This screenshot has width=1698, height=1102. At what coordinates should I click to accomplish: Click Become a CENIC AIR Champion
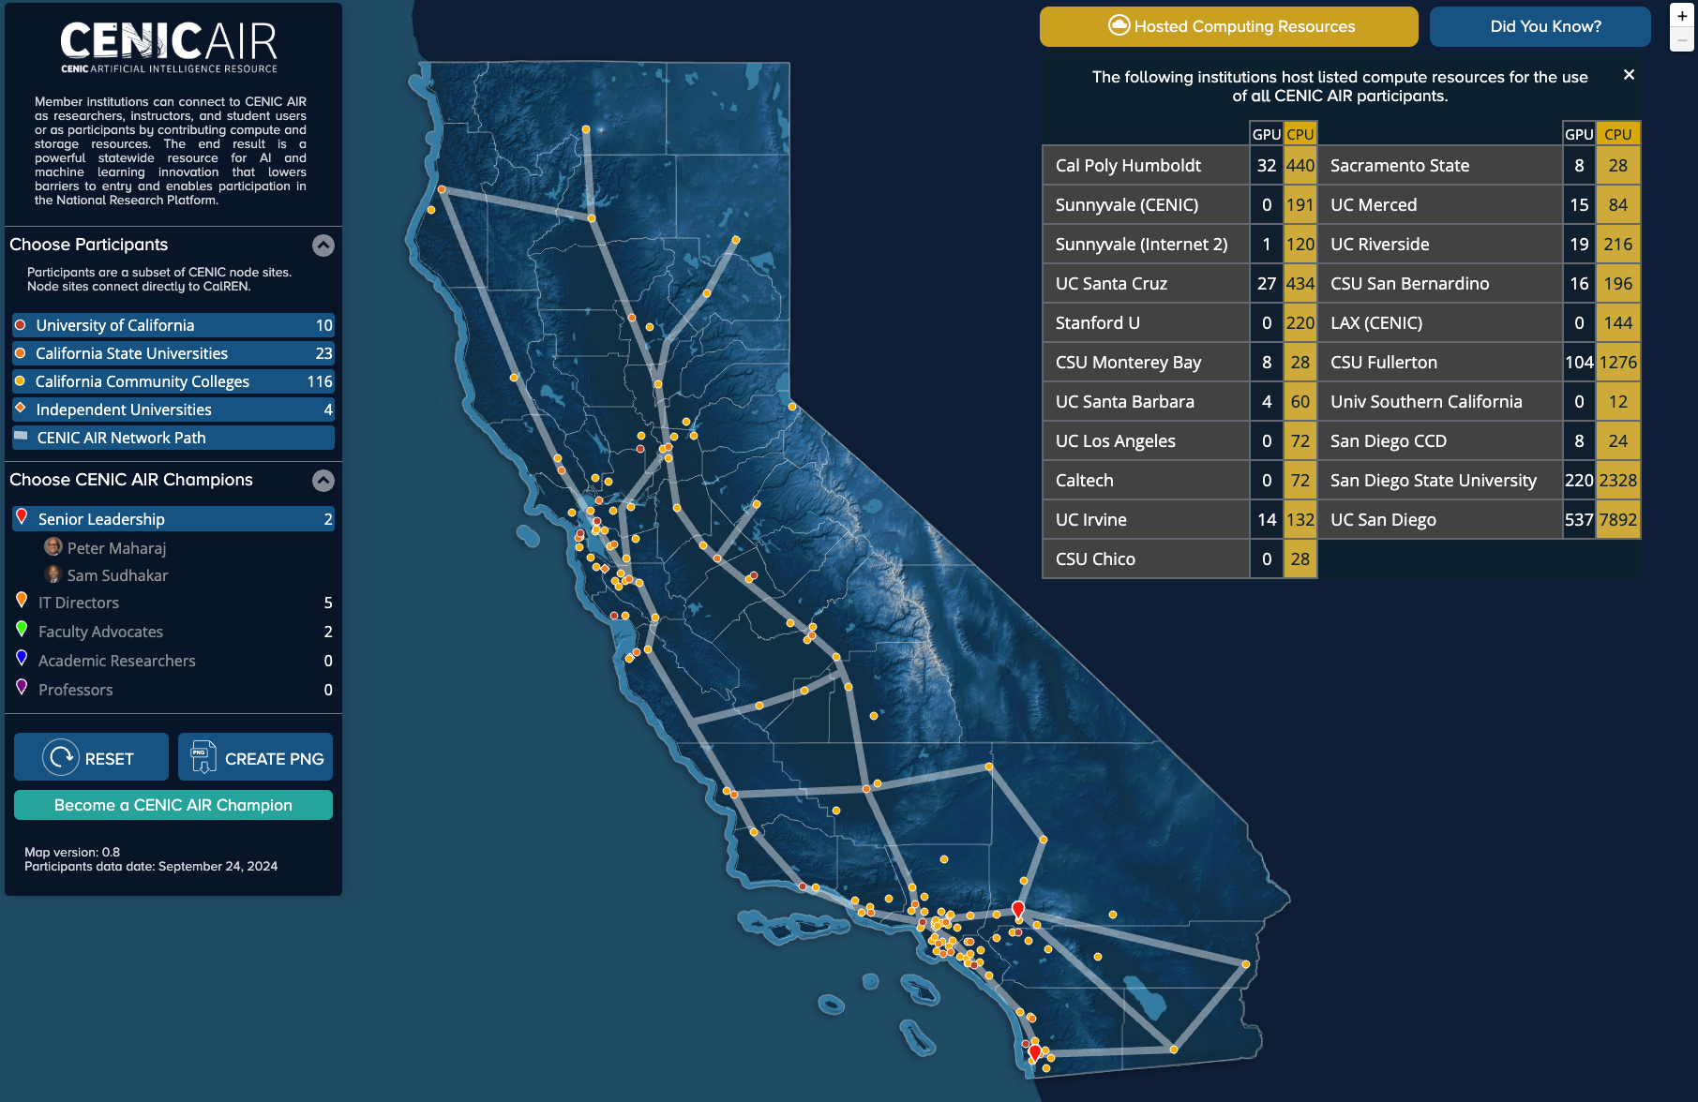(173, 805)
